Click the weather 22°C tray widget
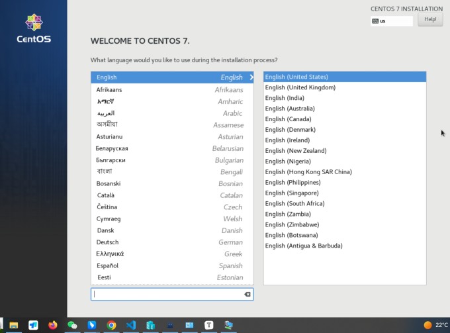The image size is (450, 333). [x=435, y=325]
